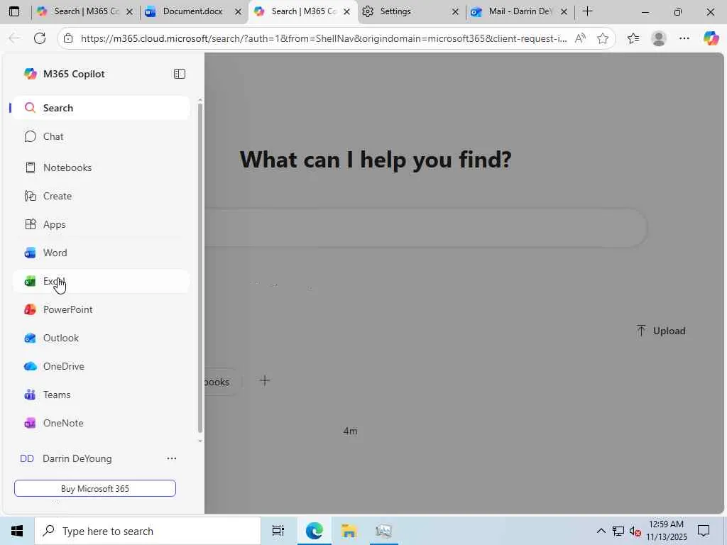Click the Buy Microsoft 365 button
Image resolution: width=727 pixels, height=545 pixels.
pyautogui.click(x=95, y=488)
